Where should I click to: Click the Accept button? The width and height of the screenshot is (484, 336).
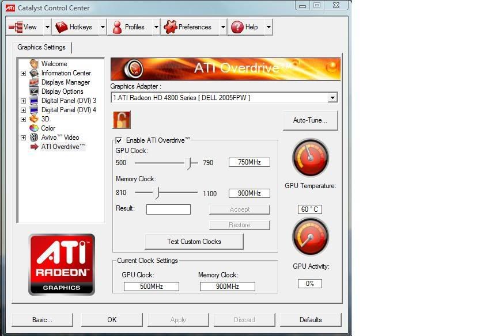coord(240,209)
